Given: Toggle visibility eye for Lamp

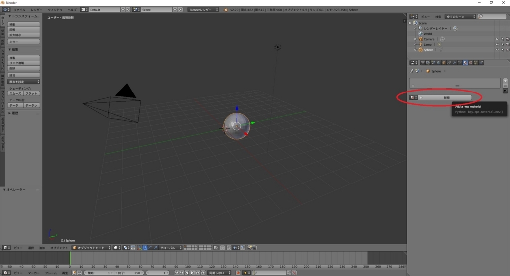Looking at the screenshot, I should [x=497, y=44].
